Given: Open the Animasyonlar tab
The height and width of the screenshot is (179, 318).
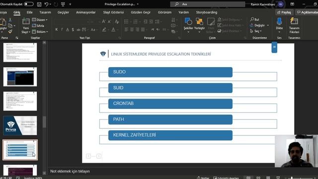Looking at the screenshot, I should [86, 12].
